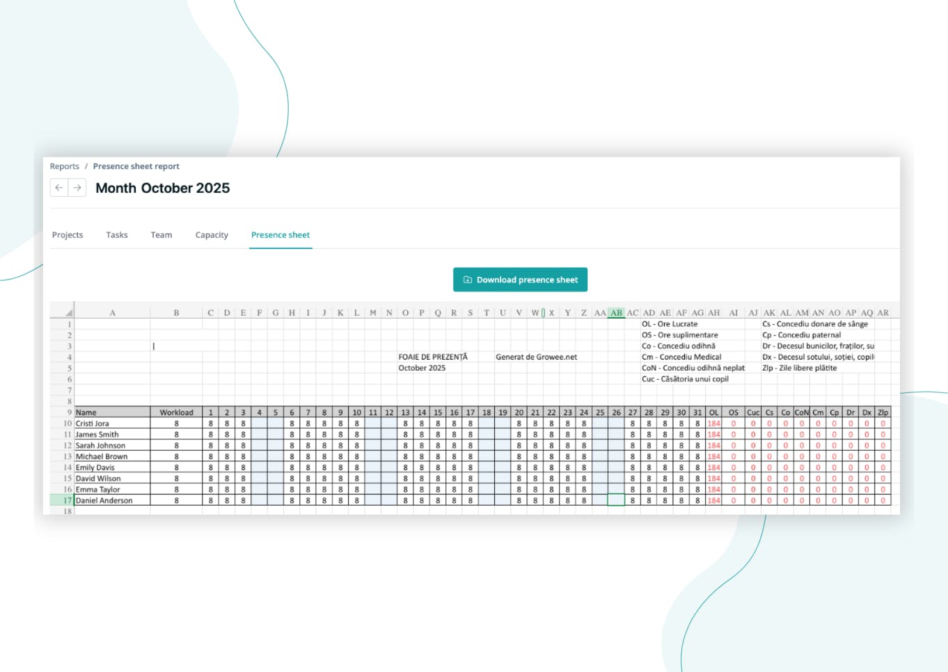Switch to the Projects tab
The height and width of the screenshot is (672, 948).
point(67,234)
